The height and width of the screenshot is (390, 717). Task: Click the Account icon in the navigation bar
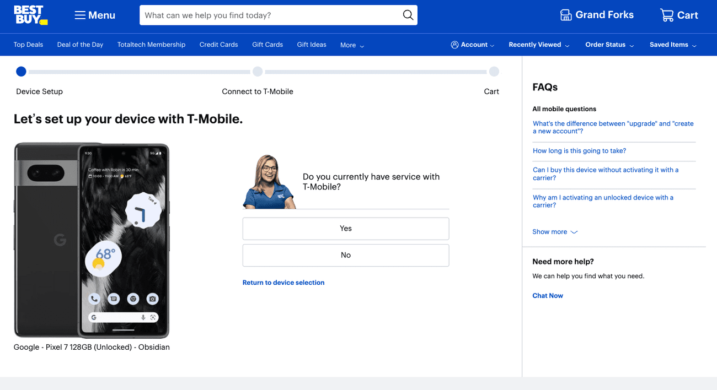454,45
